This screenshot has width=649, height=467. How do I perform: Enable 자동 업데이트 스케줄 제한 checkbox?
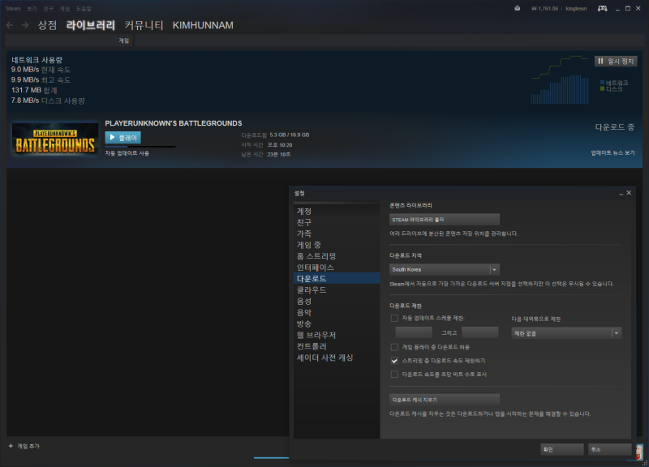394,318
